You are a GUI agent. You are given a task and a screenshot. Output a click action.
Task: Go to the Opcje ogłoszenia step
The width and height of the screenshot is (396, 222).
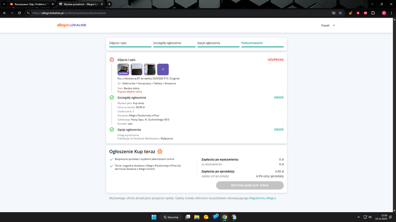click(209, 43)
